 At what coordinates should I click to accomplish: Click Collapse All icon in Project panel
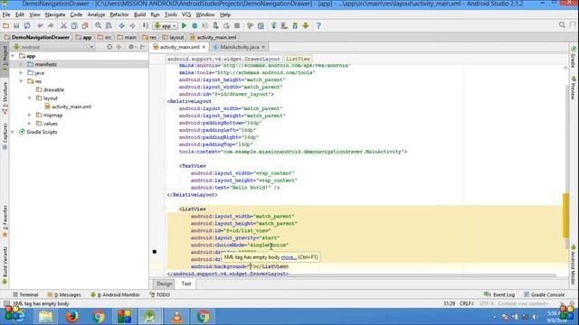click(x=119, y=47)
